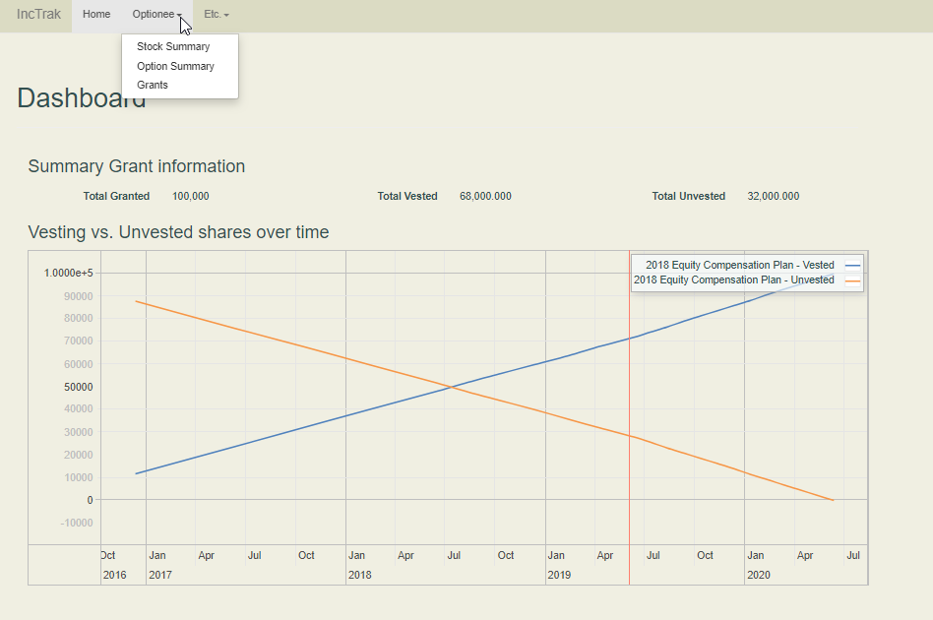Select the Total Unvested value 32,000.000
The width and height of the screenshot is (933, 620).
(x=773, y=197)
